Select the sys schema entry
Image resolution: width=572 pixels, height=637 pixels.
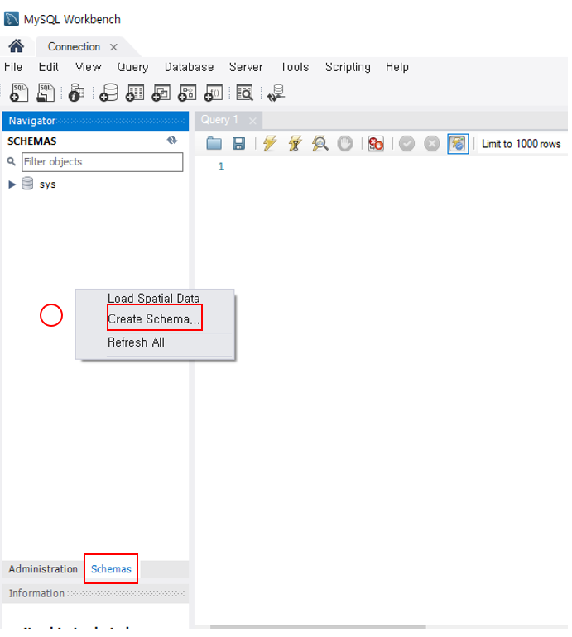click(x=47, y=184)
